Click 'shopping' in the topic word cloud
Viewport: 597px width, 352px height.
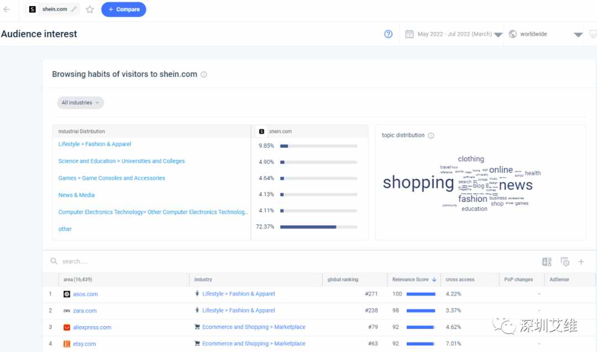[x=418, y=183]
